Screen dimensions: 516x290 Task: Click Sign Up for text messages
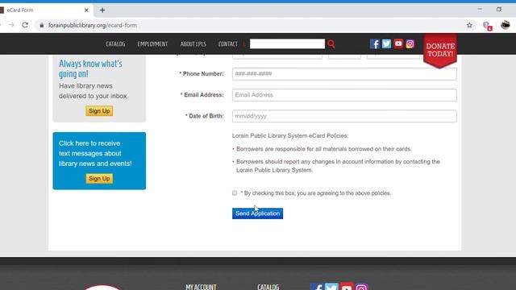(x=99, y=179)
